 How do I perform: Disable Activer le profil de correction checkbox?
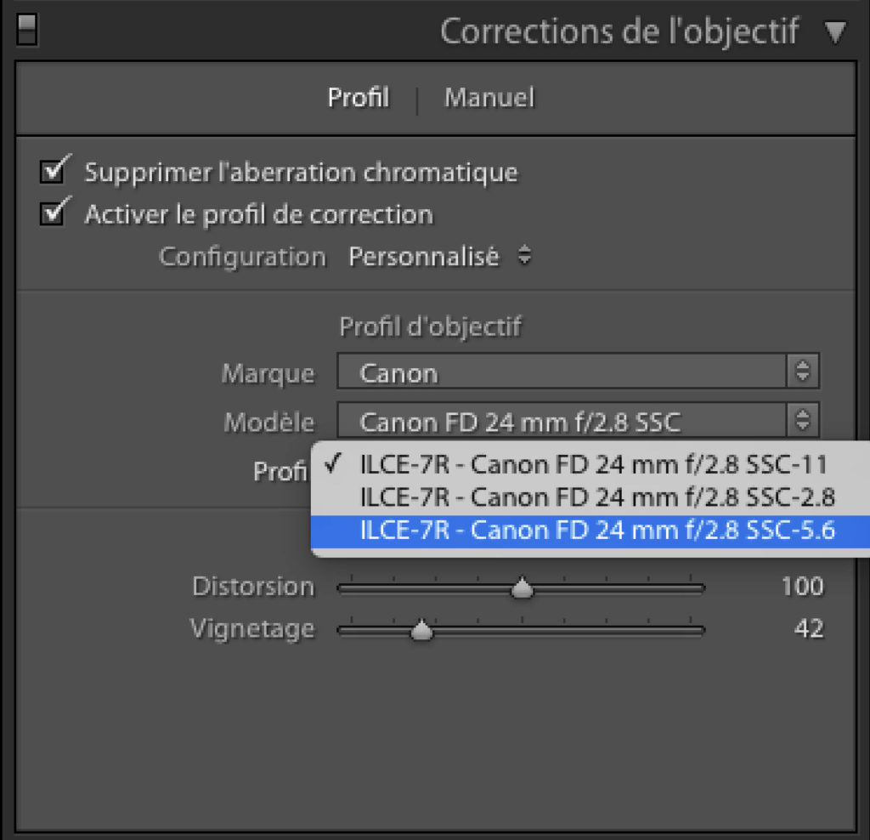tap(54, 213)
